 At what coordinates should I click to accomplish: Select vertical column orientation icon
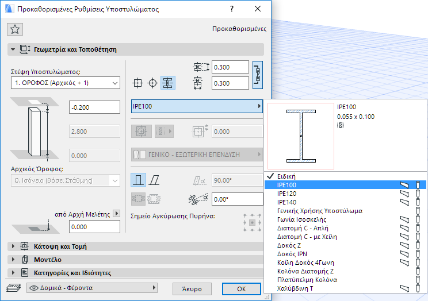tap(139, 180)
